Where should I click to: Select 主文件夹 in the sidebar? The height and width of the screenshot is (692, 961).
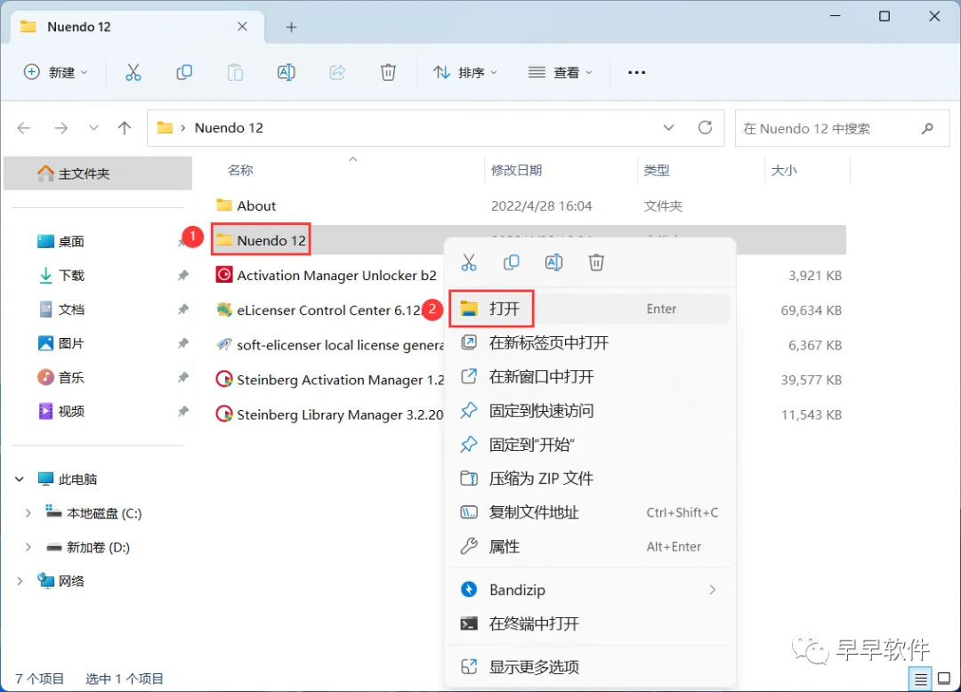[x=98, y=173]
